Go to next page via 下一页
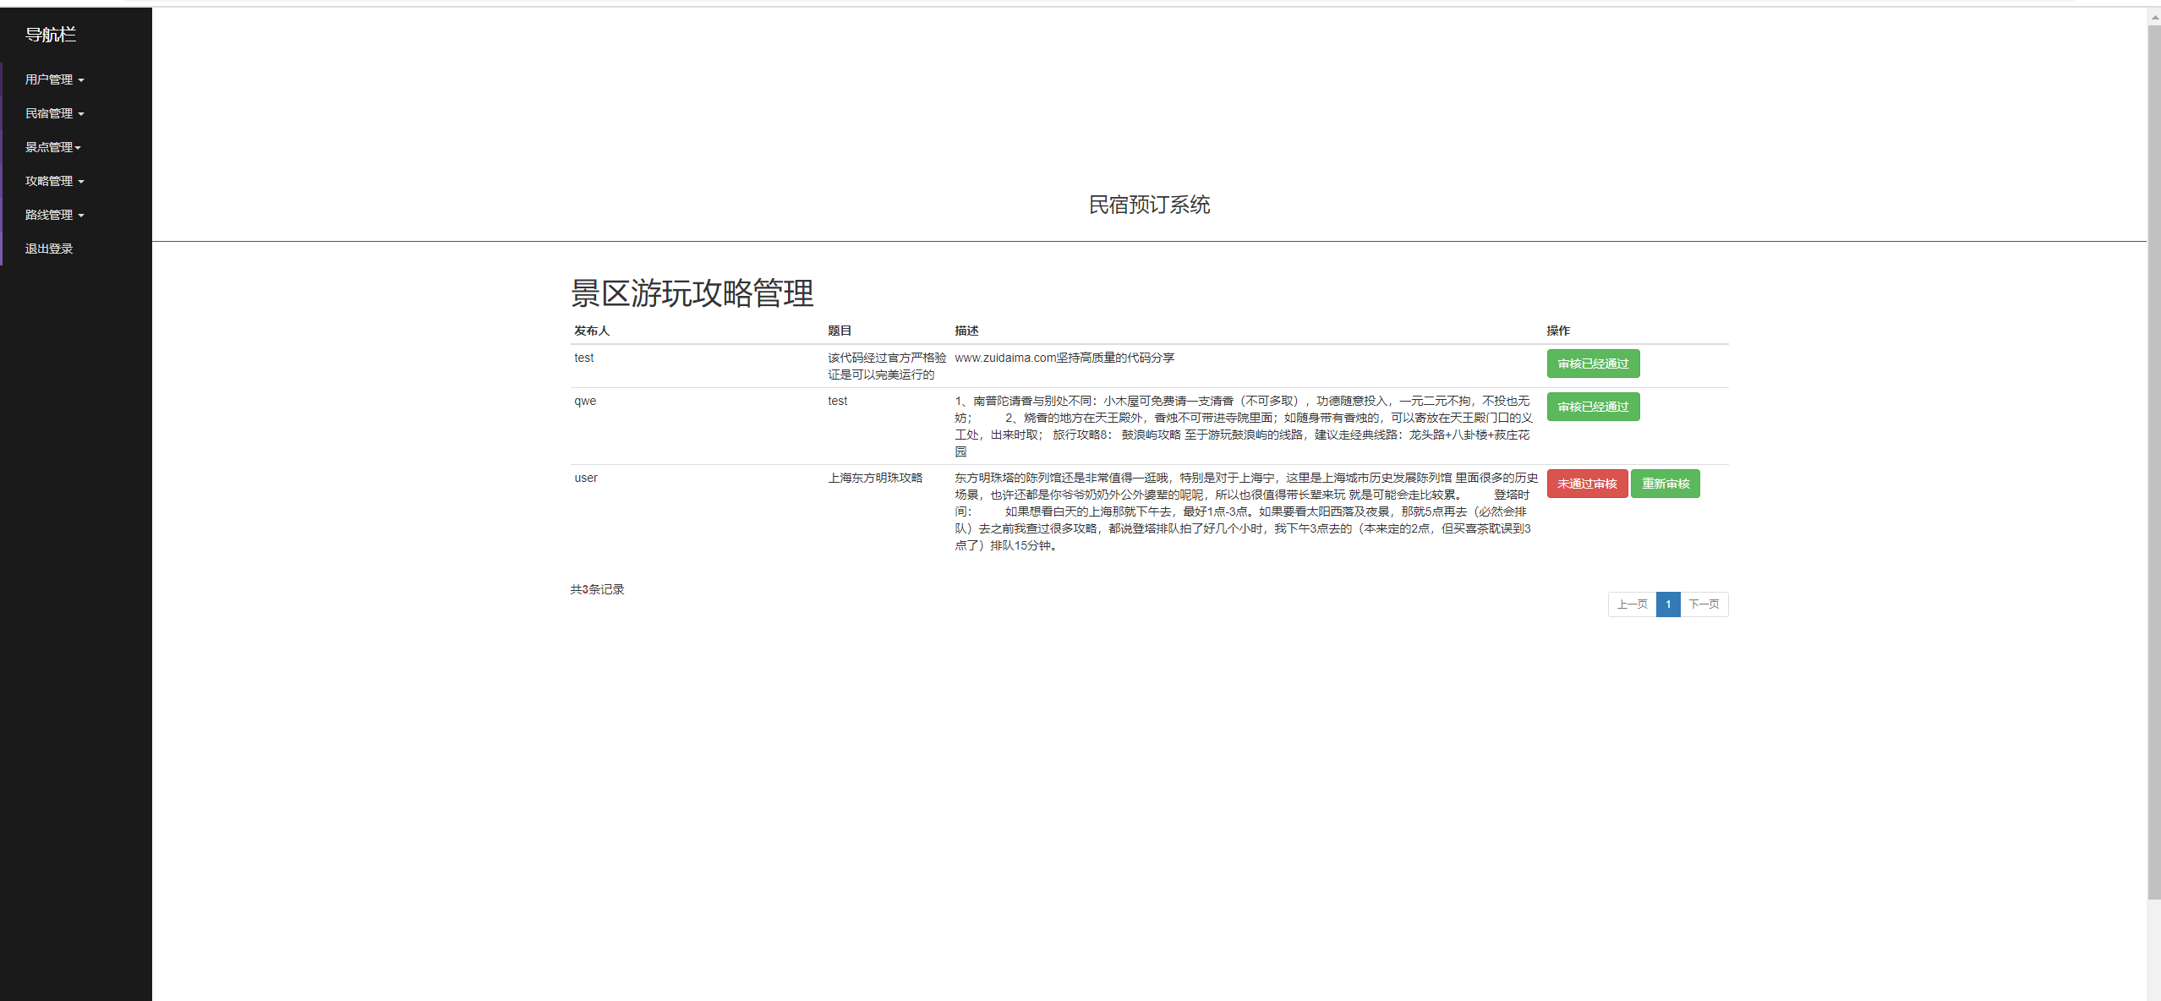The height and width of the screenshot is (1001, 2161). pos(1704,604)
